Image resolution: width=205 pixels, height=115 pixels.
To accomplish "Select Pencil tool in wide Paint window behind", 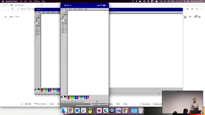I will point(36,23).
